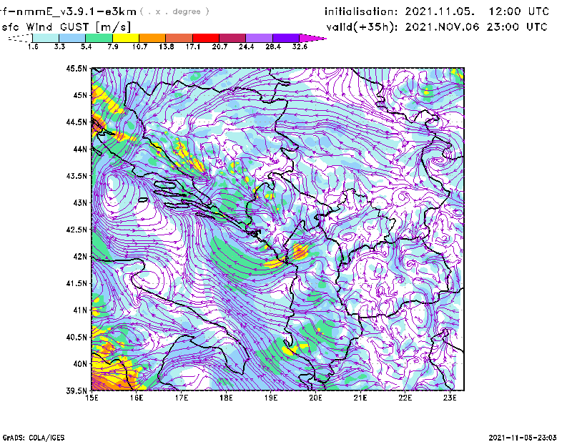
Task: Click the '41.5N' latitude label
Action: click(77, 283)
